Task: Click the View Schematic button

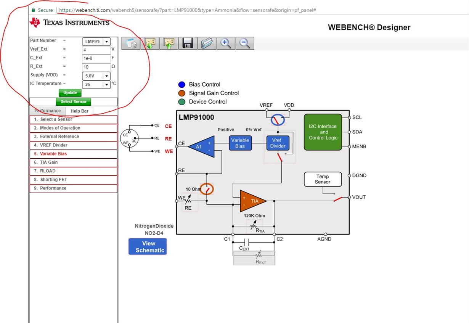Action: pyautogui.click(x=148, y=246)
